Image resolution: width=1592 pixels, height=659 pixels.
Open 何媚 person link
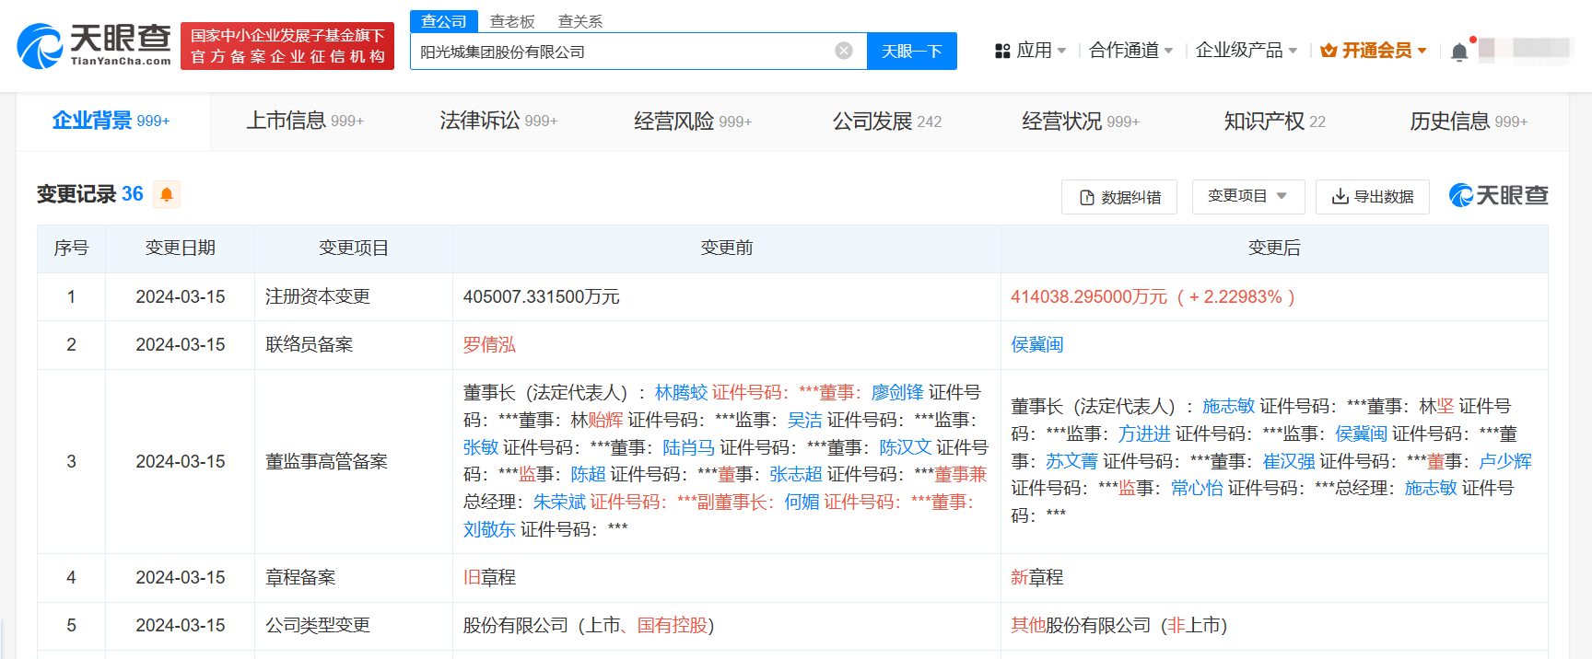coord(802,502)
